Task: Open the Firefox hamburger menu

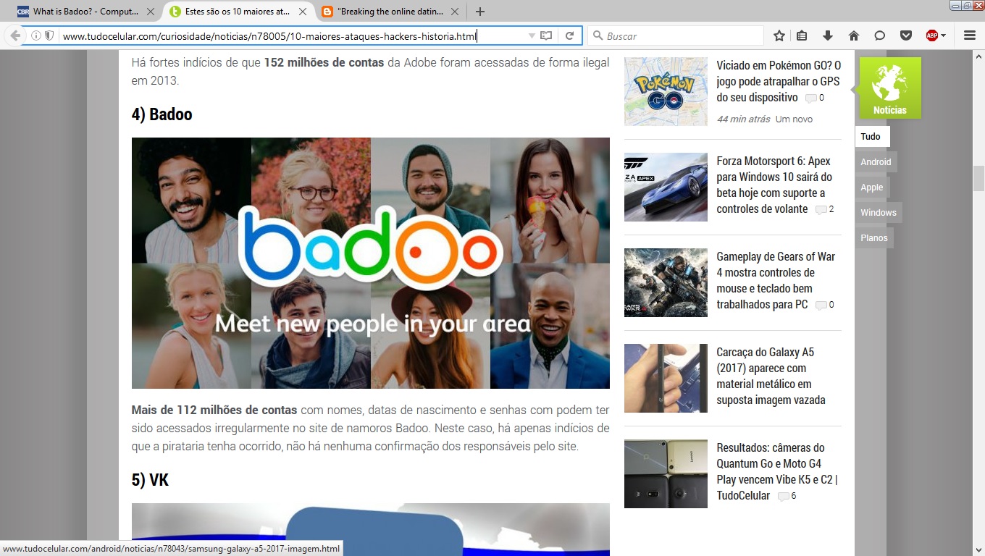Action: pyautogui.click(x=970, y=35)
